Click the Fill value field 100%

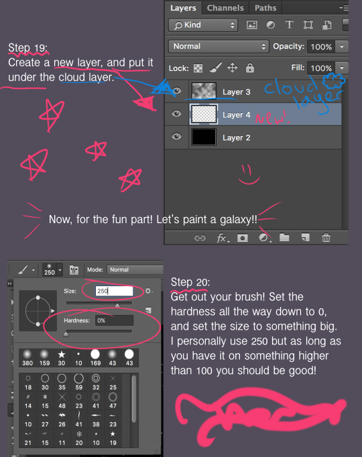point(321,68)
